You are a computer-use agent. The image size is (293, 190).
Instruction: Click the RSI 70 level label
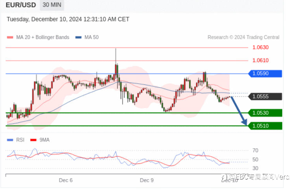[255, 151]
